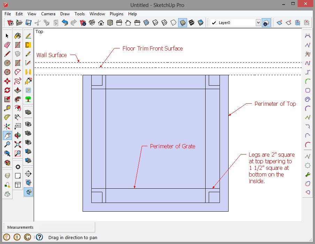Click the Measurements box

tap(49, 227)
